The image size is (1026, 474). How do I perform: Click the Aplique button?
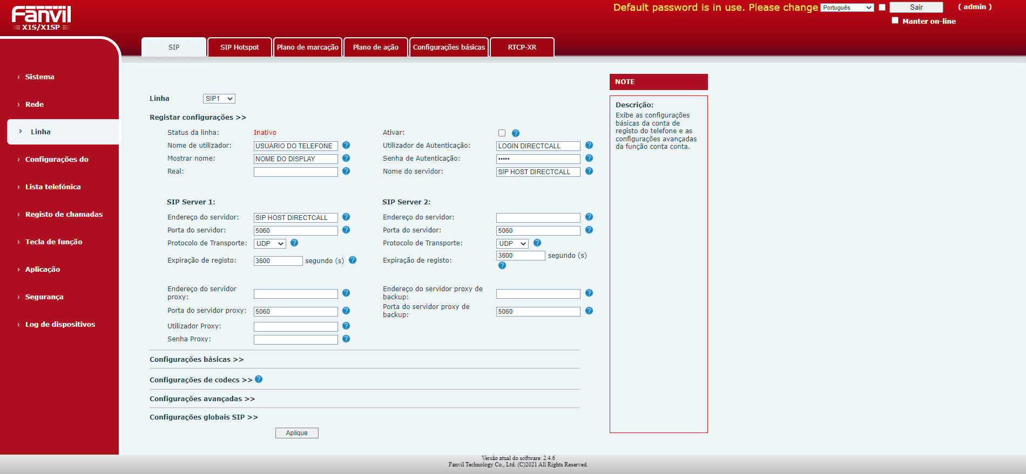[x=297, y=433]
